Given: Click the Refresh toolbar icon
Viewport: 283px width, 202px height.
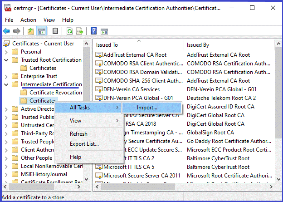Looking at the screenshot, I should point(70,31).
